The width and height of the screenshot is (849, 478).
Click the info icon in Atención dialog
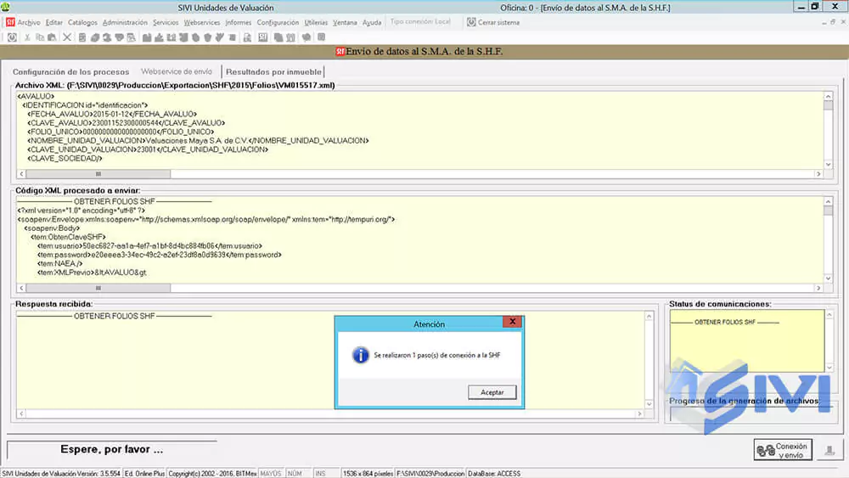tap(361, 355)
